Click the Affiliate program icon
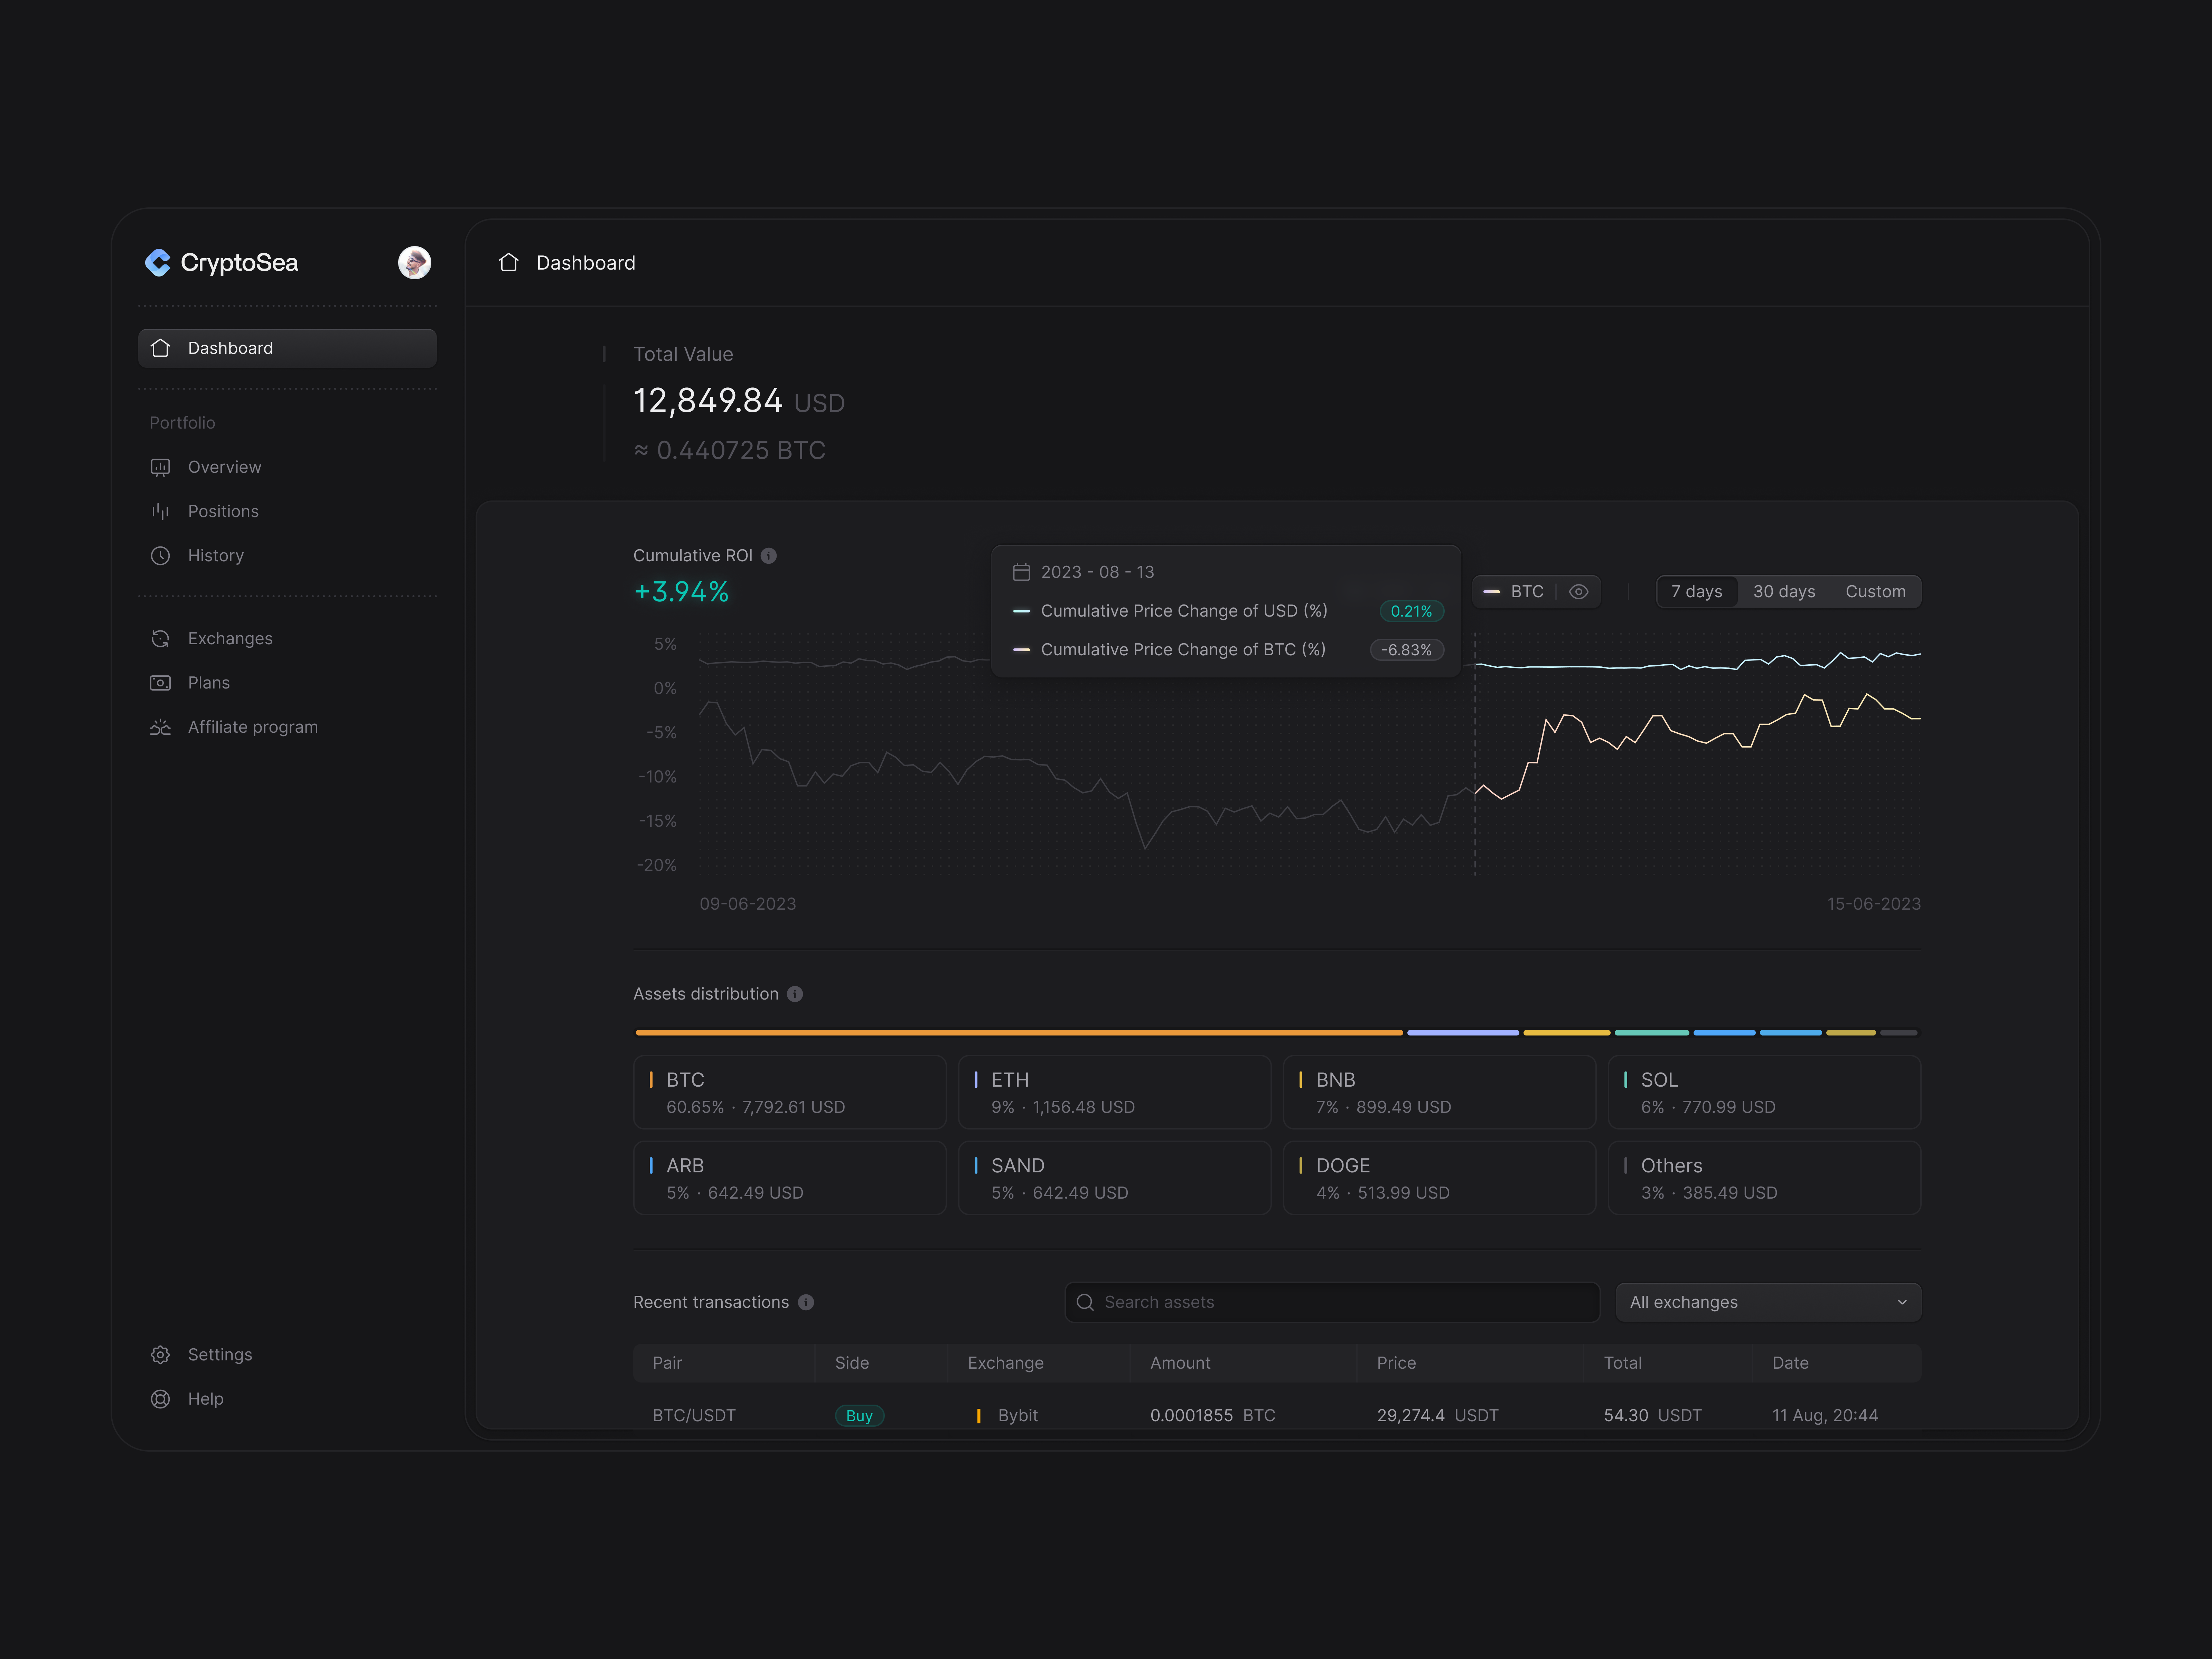 [x=160, y=727]
